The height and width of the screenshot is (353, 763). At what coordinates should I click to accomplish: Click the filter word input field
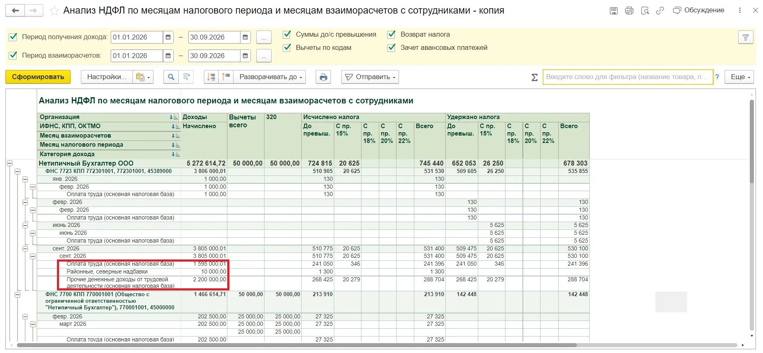[x=628, y=77]
